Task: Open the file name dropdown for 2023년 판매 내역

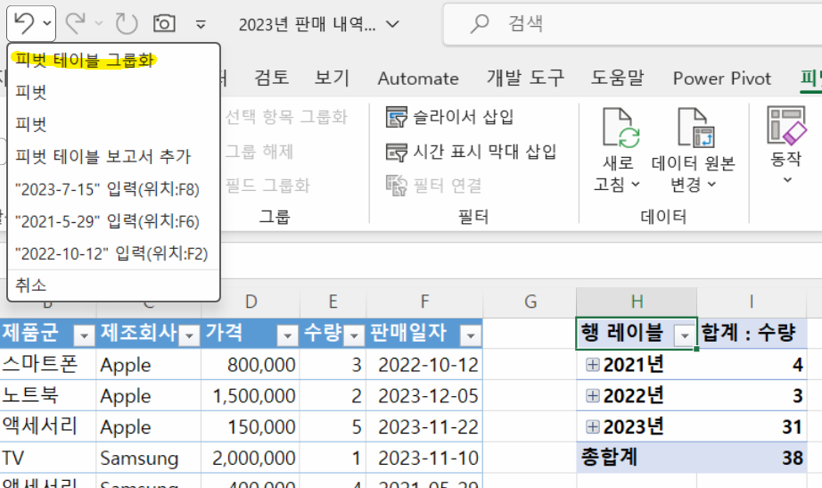Action: 392,24
